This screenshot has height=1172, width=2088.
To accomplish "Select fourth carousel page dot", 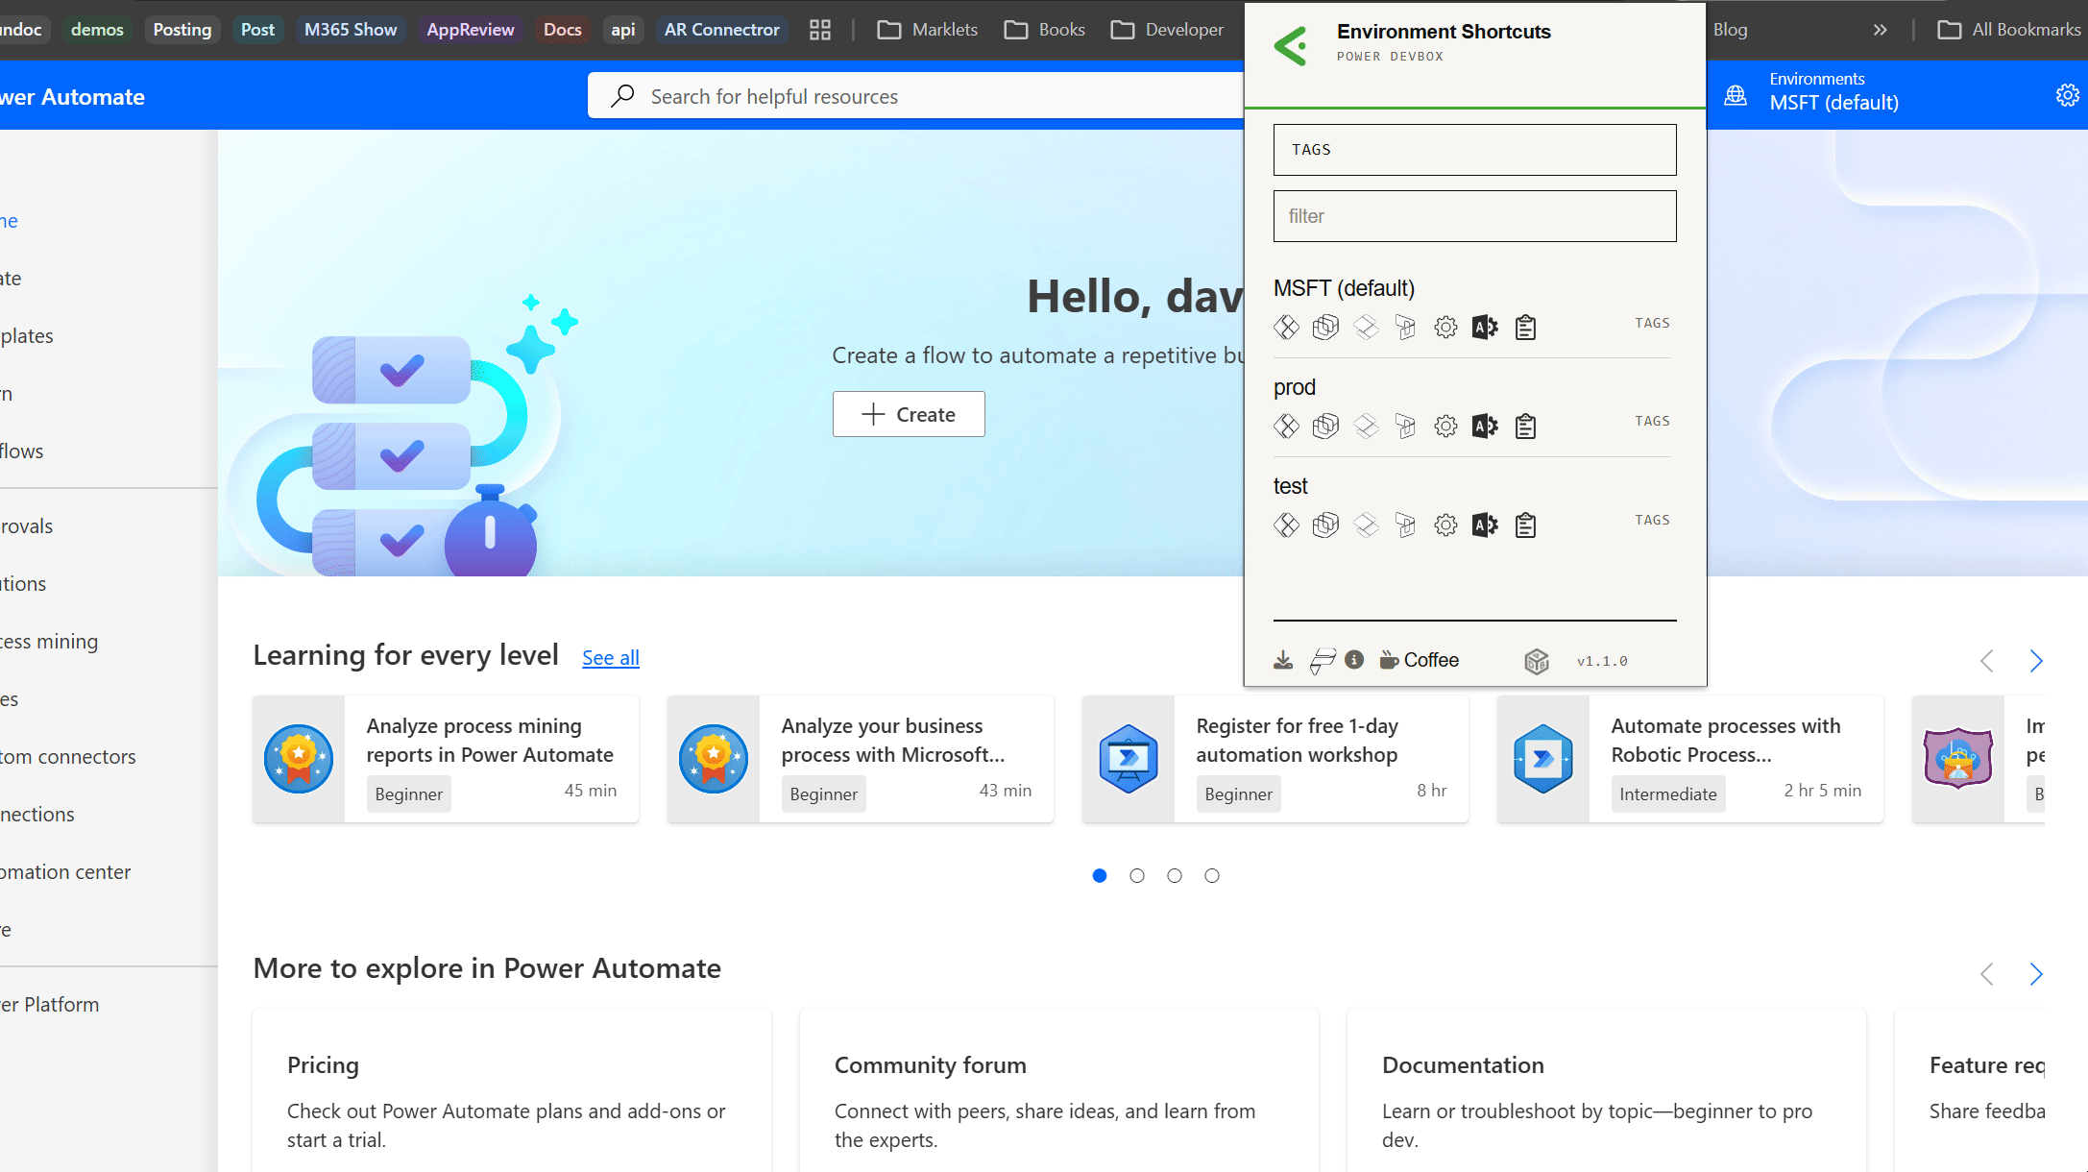I will point(1212,875).
